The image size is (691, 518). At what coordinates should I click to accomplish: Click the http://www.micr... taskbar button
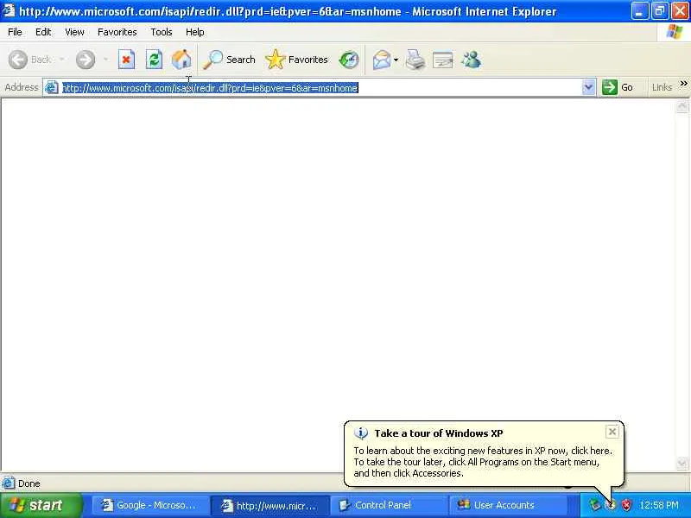pyautogui.click(x=269, y=505)
